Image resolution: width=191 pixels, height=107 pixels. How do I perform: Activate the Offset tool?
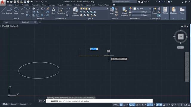pyautogui.click(x=48, y=15)
